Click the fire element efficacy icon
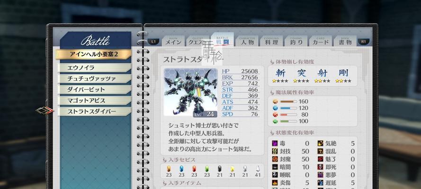 [x=275, y=114]
